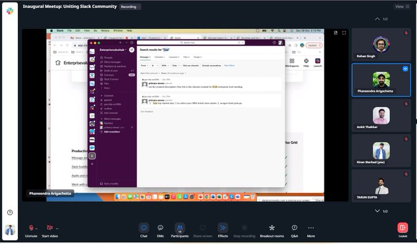This screenshot has height=244, width=417.
Task: Open Sort: Most relevant dropdown in shared Slack
Action: point(150,73)
